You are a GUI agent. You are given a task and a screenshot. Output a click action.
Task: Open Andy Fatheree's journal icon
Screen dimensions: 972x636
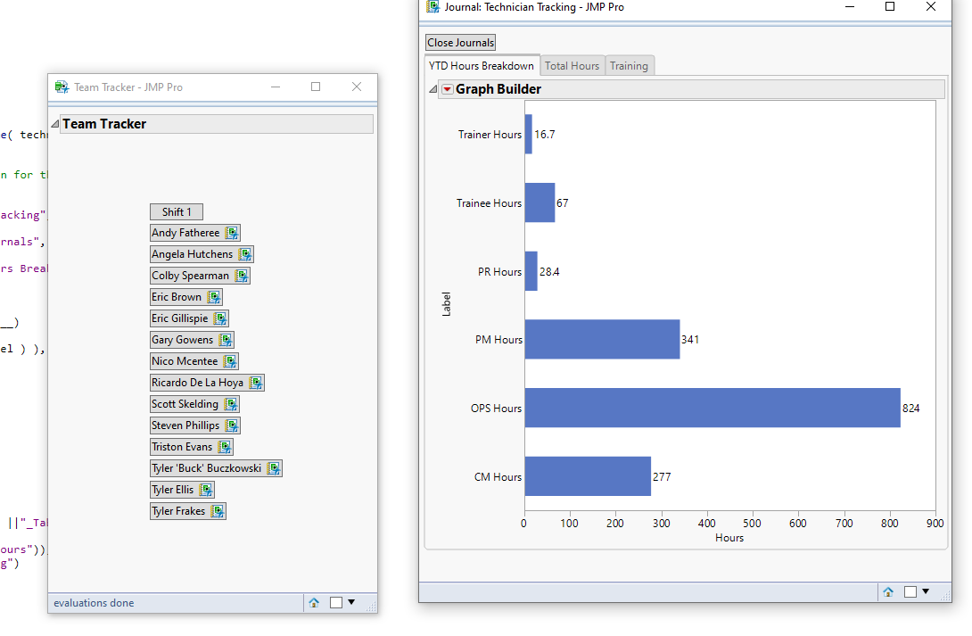coord(232,233)
